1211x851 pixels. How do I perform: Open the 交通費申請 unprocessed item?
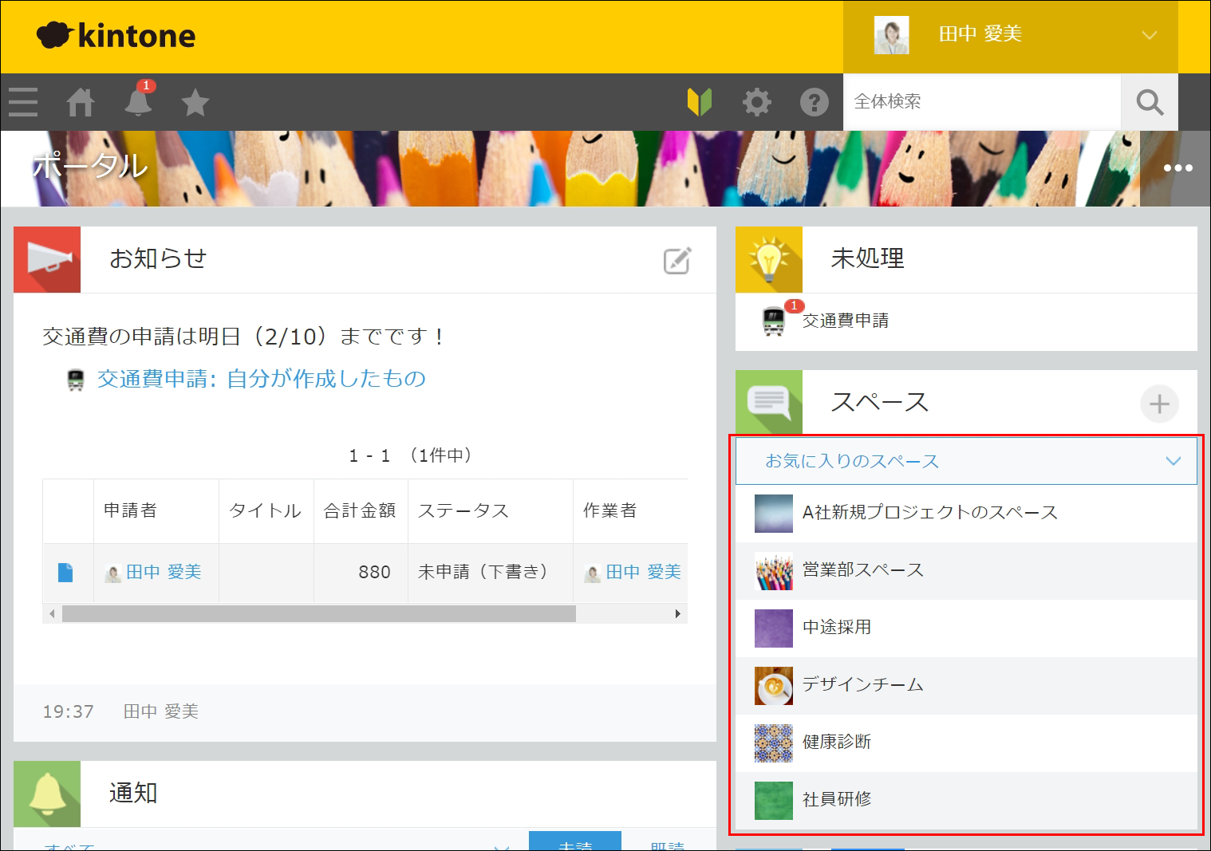point(845,321)
